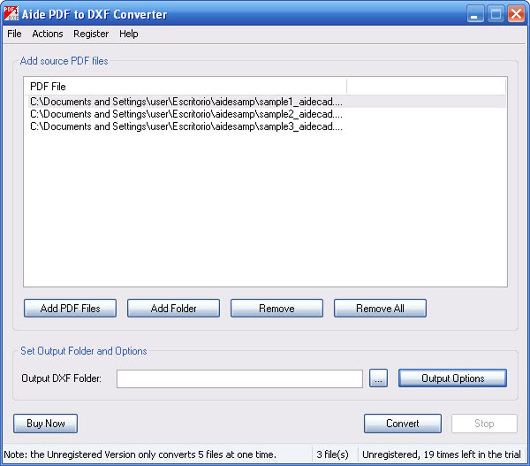Image resolution: width=530 pixels, height=466 pixels.
Task: Open the Actions menu
Action: tap(47, 34)
